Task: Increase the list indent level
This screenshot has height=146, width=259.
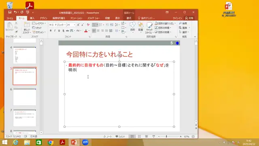Action: [112, 25]
